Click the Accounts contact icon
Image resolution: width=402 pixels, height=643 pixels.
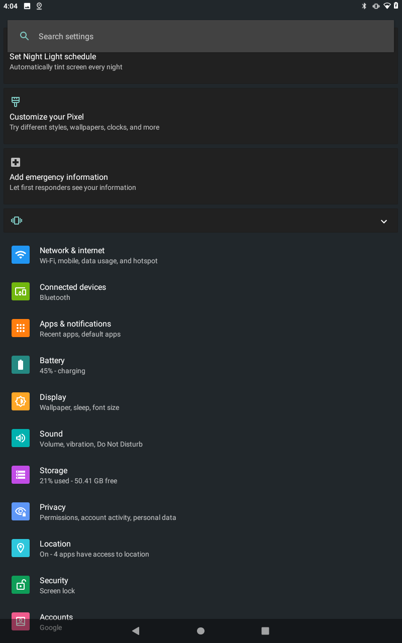pos(21,621)
